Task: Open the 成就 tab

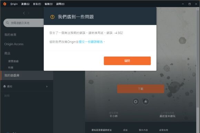Action: (x=125, y=130)
